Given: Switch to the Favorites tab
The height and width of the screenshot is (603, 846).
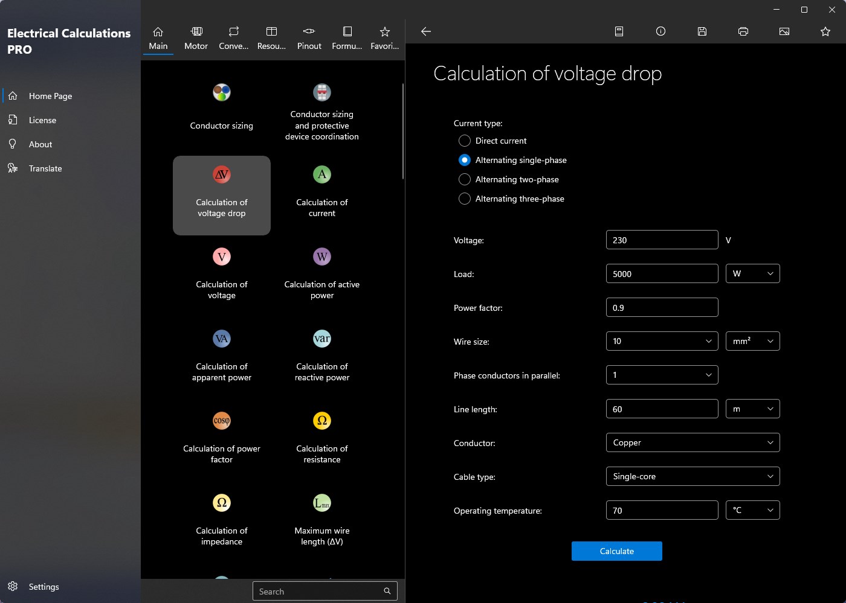Looking at the screenshot, I should click(385, 38).
